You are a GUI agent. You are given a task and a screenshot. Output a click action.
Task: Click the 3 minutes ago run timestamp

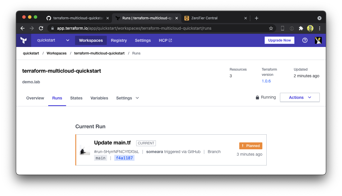(x=249, y=154)
